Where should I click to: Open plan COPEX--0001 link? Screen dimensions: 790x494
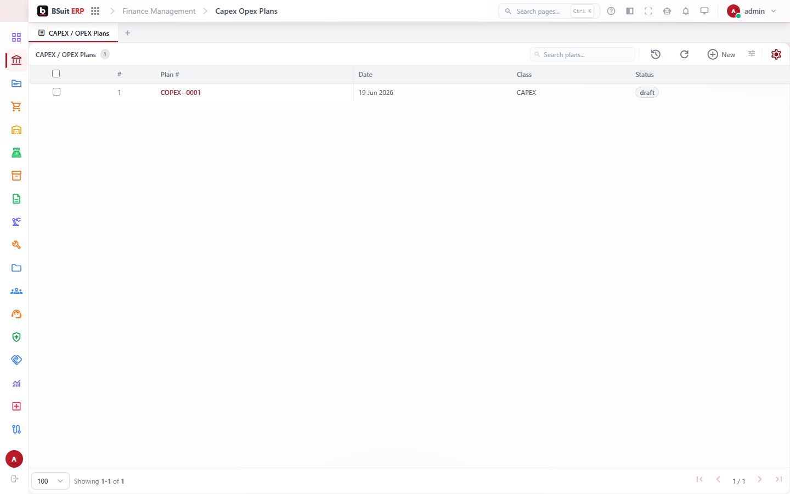[x=180, y=92]
